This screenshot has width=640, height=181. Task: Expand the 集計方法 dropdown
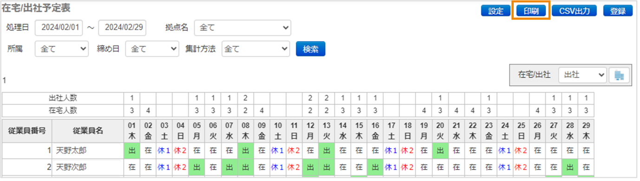click(x=256, y=49)
